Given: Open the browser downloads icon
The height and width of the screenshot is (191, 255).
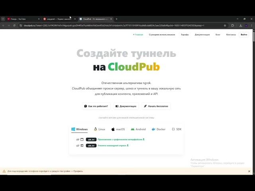Looking at the screenshot, I should tap(241, 25).
